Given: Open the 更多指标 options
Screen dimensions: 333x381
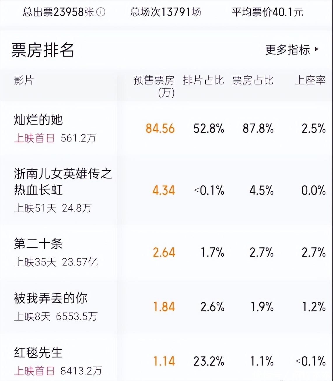Looking at the screenshot, I should (288, 50).
